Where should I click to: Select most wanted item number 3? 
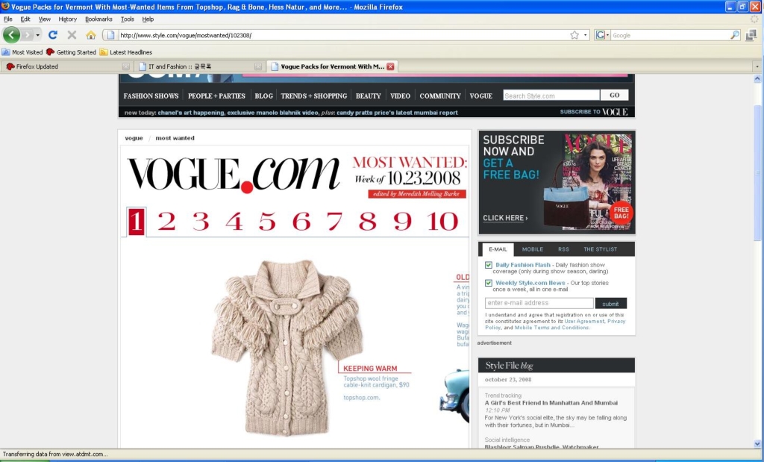click(x=201, y=221)
